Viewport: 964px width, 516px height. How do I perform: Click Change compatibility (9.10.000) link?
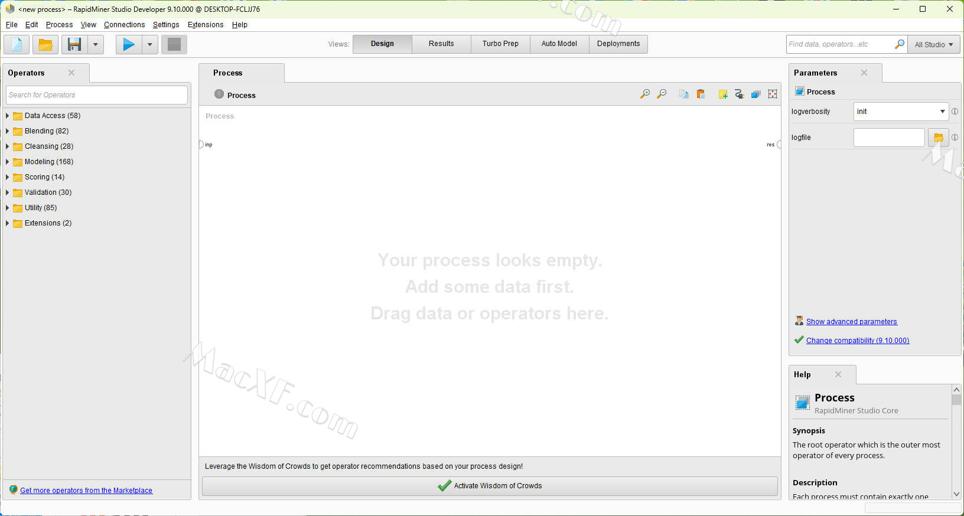(858, 341)
